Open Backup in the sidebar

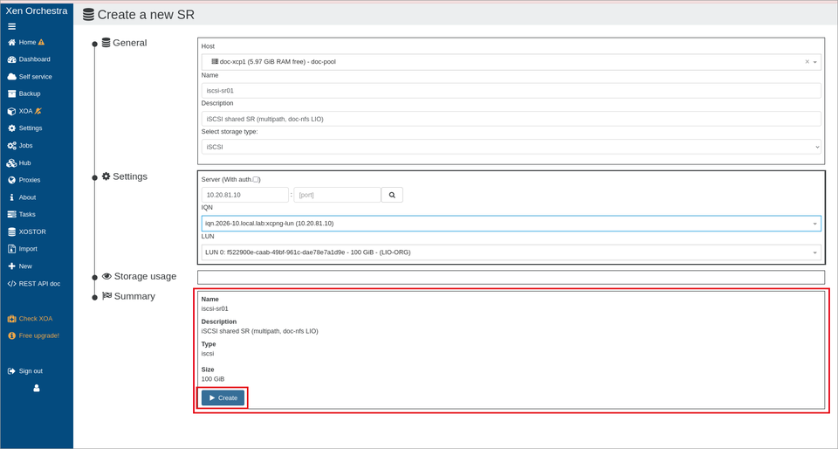pos(30,93)
